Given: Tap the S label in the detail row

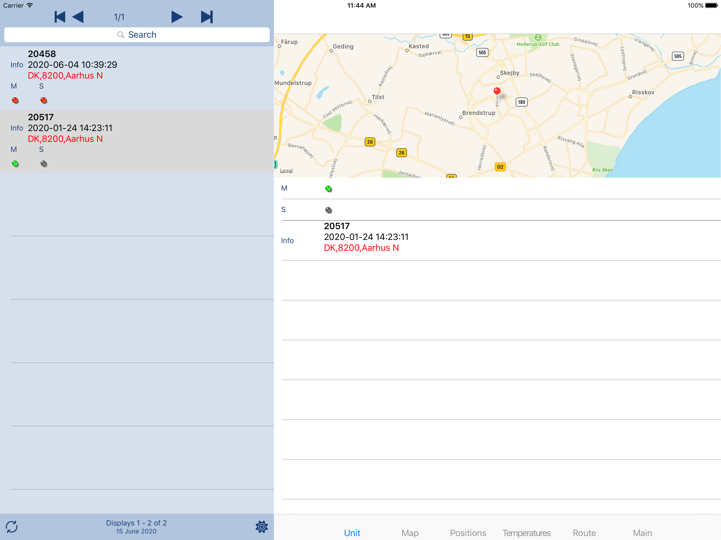Looking at the screenshot, I should (283, 210).
